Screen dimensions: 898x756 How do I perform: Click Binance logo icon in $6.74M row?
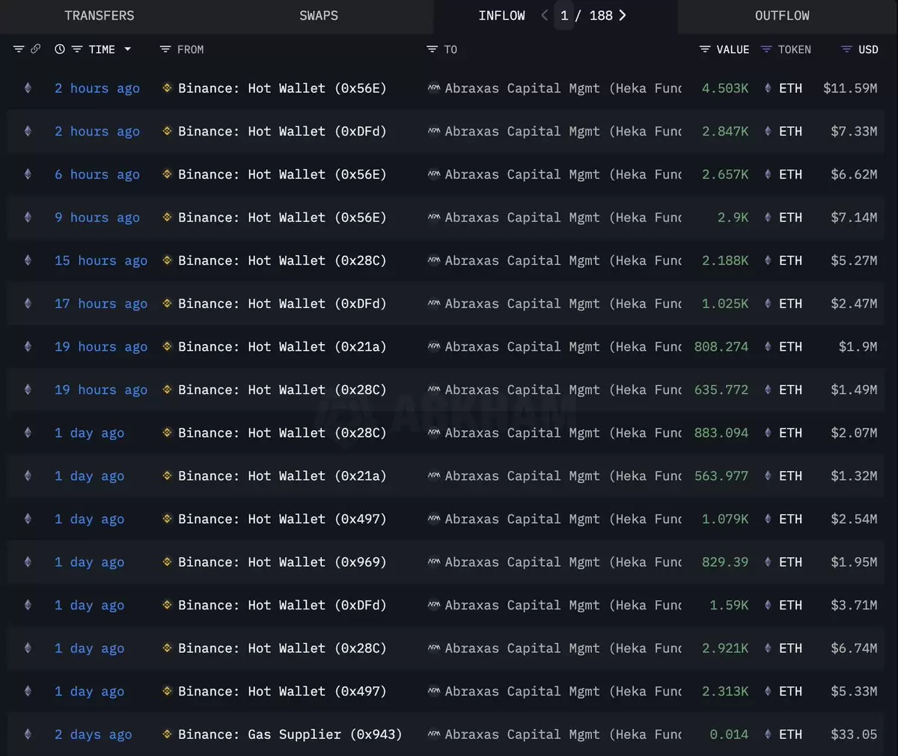point(168,648)
